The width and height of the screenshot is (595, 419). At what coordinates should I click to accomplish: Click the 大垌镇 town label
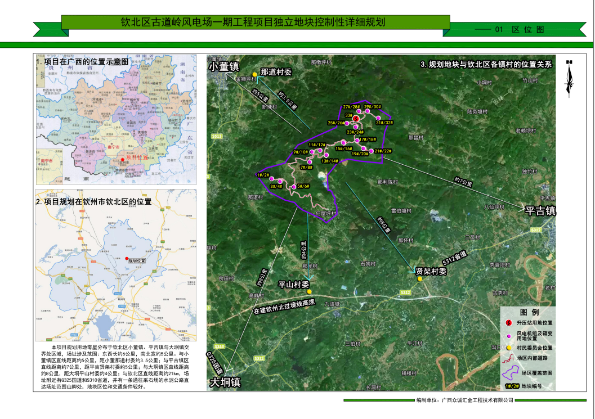tap(226, 382)
